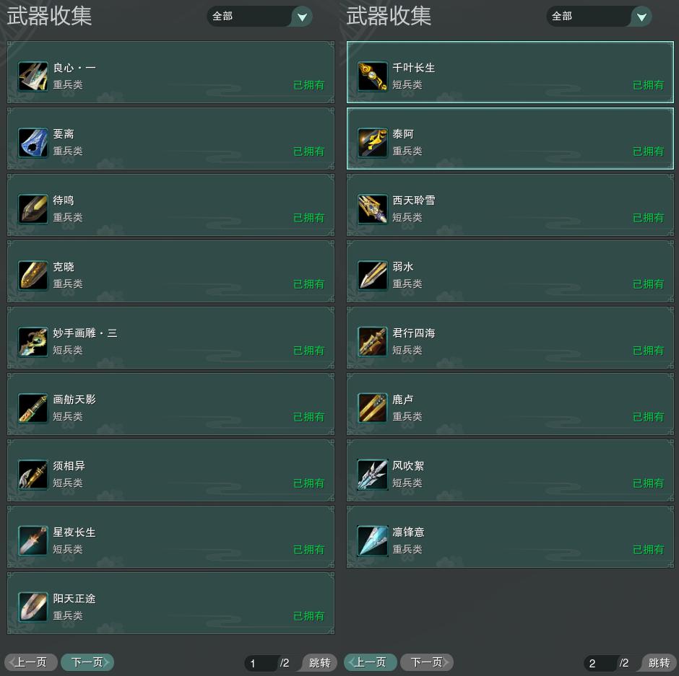Click the right panel page number field
This screenshot has width=679, height=676.
[600, 663]
